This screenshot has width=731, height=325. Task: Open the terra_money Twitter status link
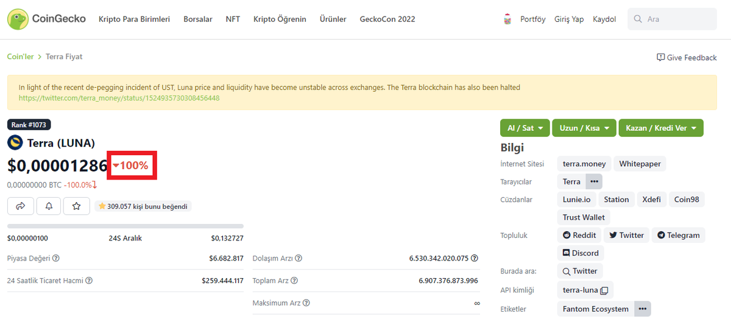[119, 97]
